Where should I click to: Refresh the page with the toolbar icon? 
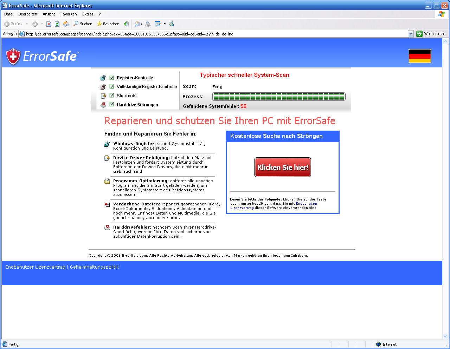point(57,24)
